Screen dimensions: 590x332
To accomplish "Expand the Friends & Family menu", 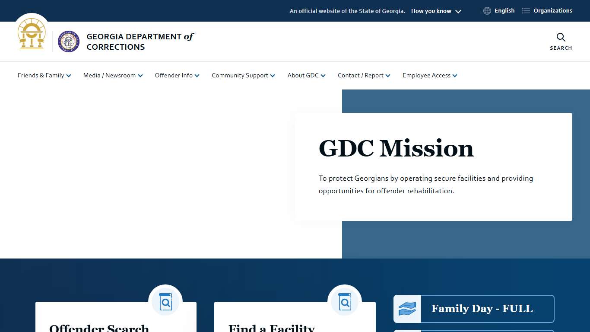I will coord(44,75).
